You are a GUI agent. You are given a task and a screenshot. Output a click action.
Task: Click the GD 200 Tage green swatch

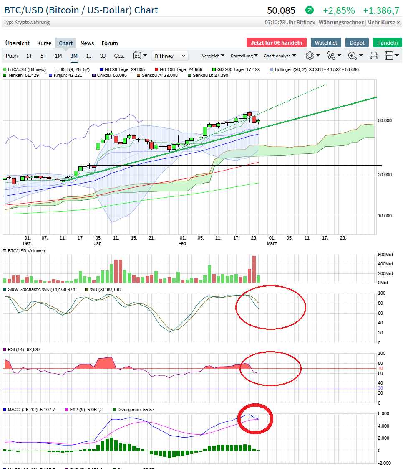click(214, 69)
